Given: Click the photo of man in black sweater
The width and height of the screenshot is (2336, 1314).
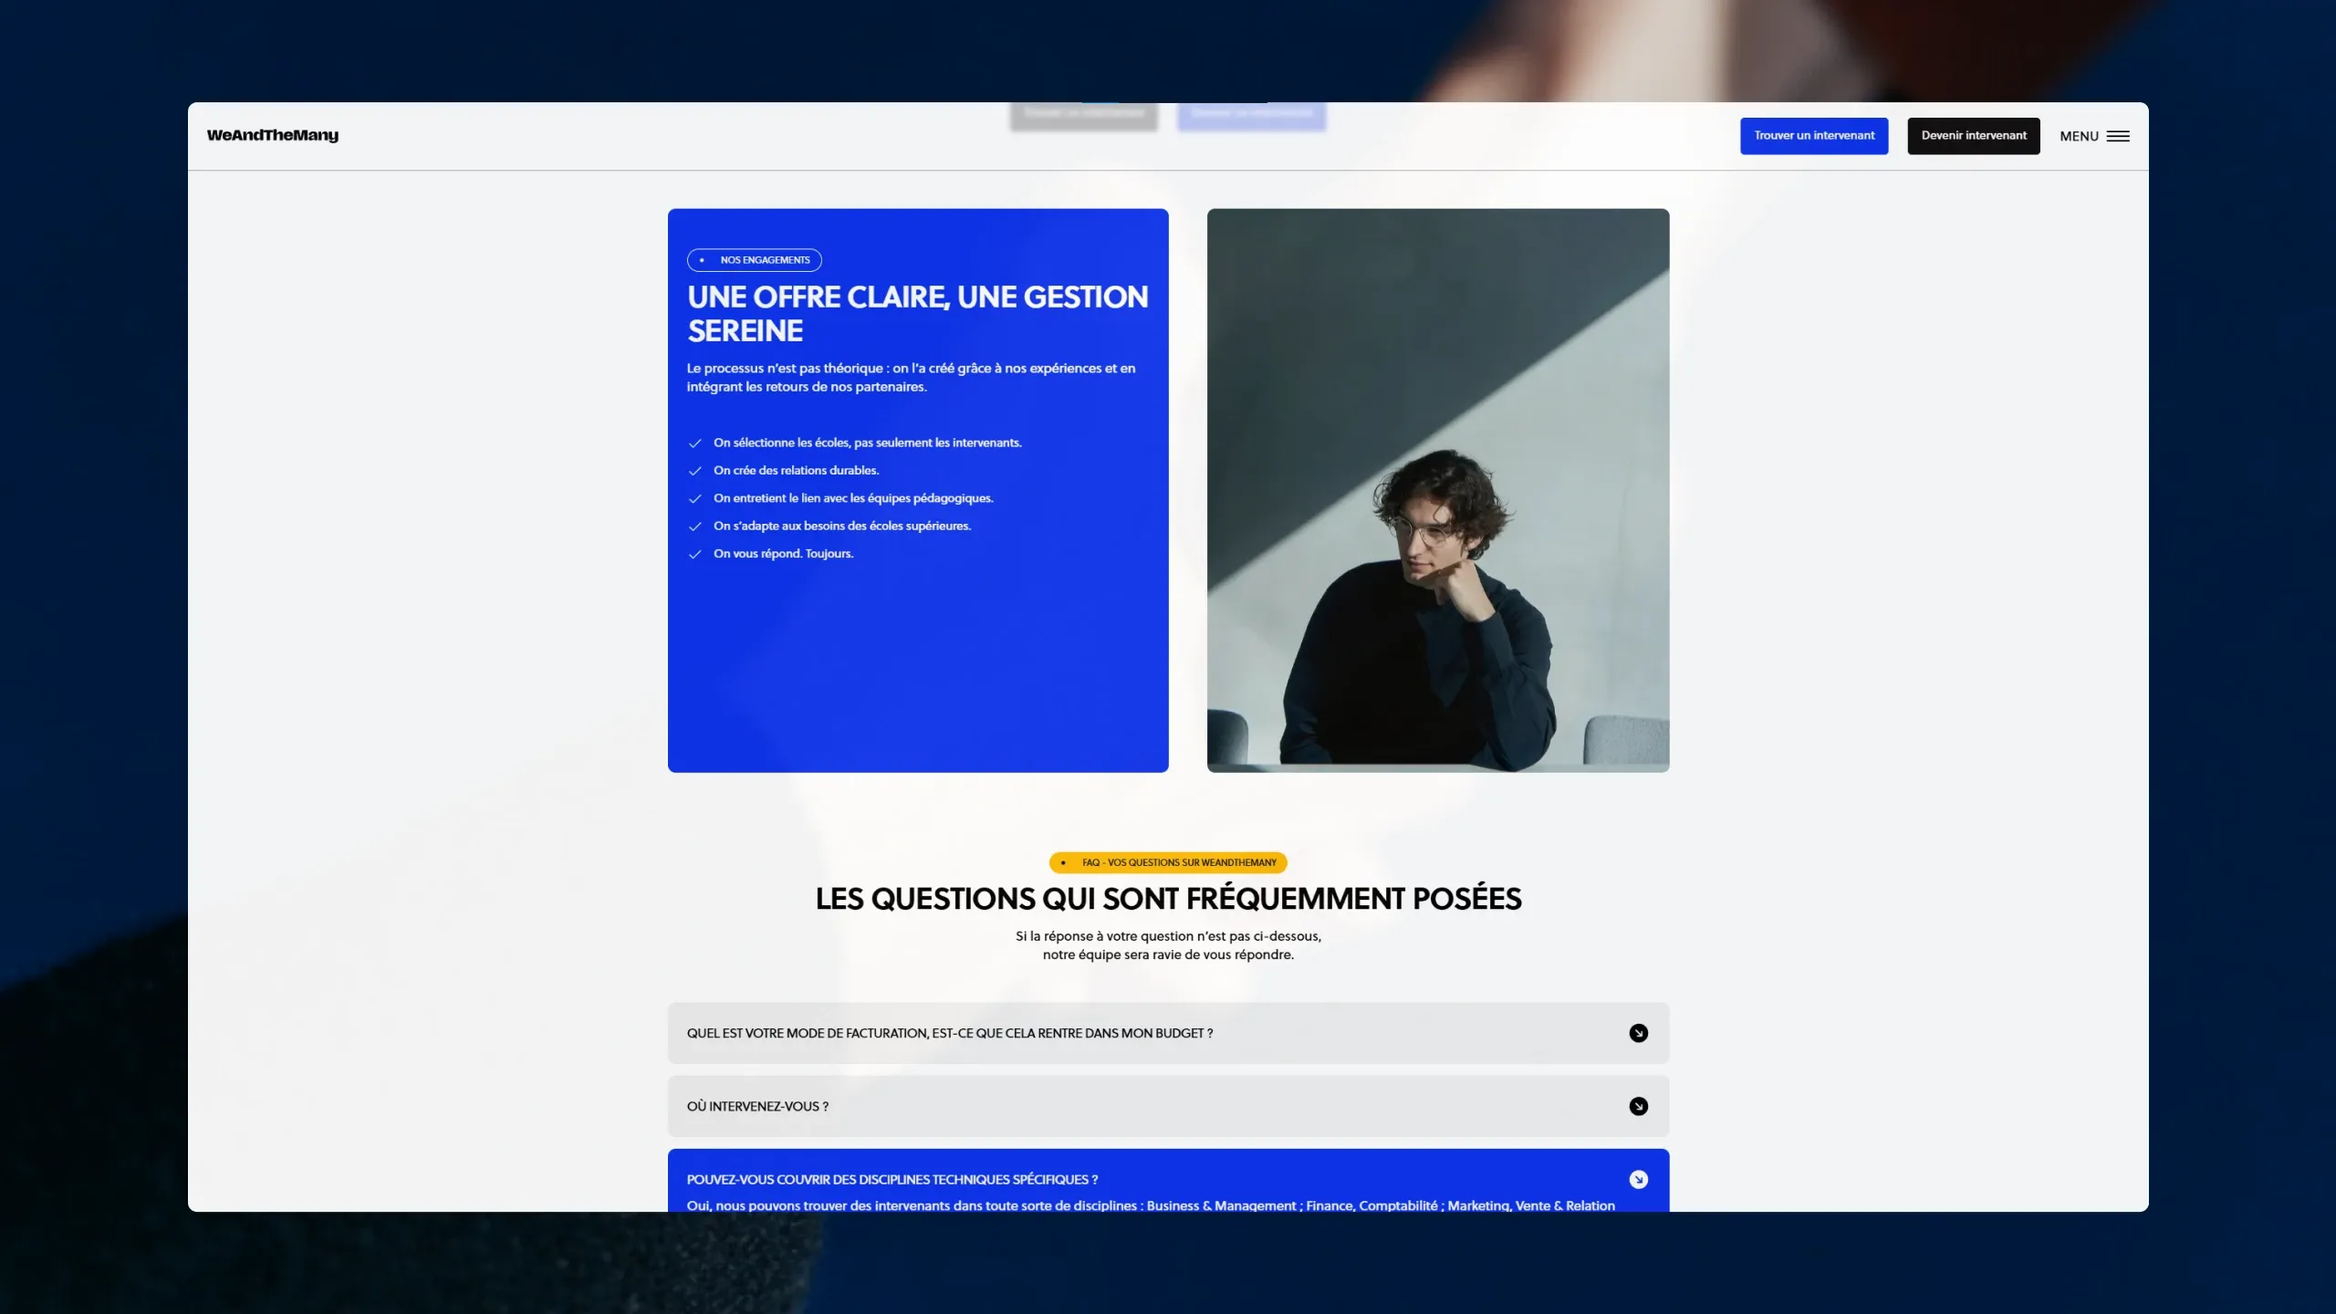Looking at the screenshot, I should (x=1438, y=491).
